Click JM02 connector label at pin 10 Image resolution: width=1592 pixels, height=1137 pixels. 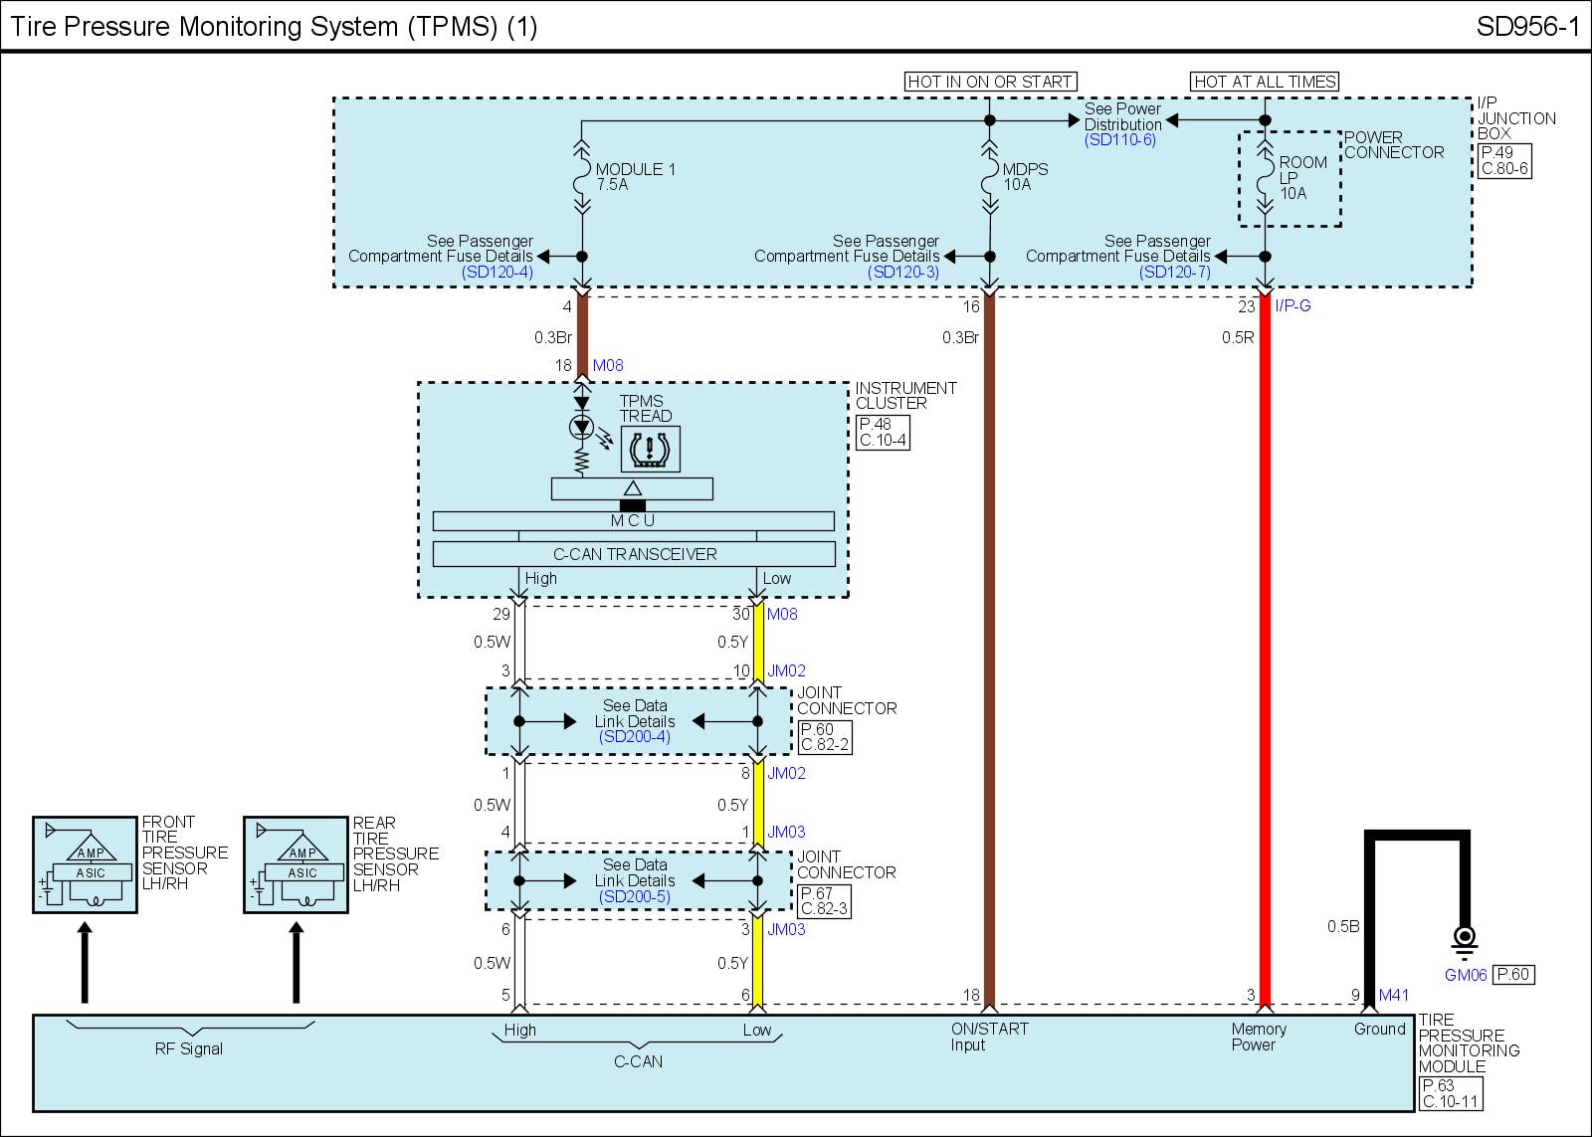coord(786,670)
